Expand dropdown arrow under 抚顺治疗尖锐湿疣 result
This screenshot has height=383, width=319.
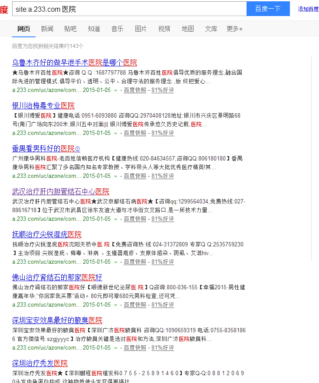tap(115, 262)
